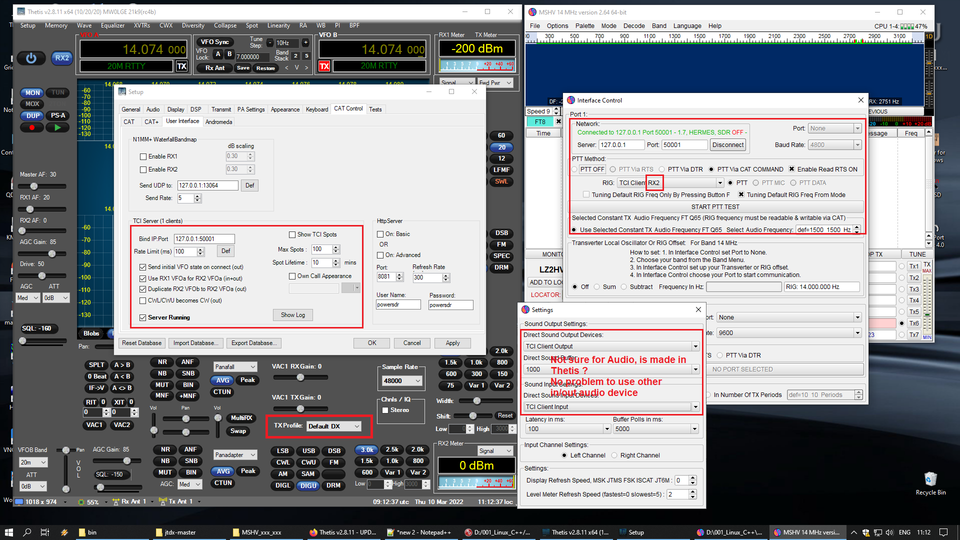Click the VFO Lock A button
Viewport: 960px width, 540px height.
tap(218, 54)
